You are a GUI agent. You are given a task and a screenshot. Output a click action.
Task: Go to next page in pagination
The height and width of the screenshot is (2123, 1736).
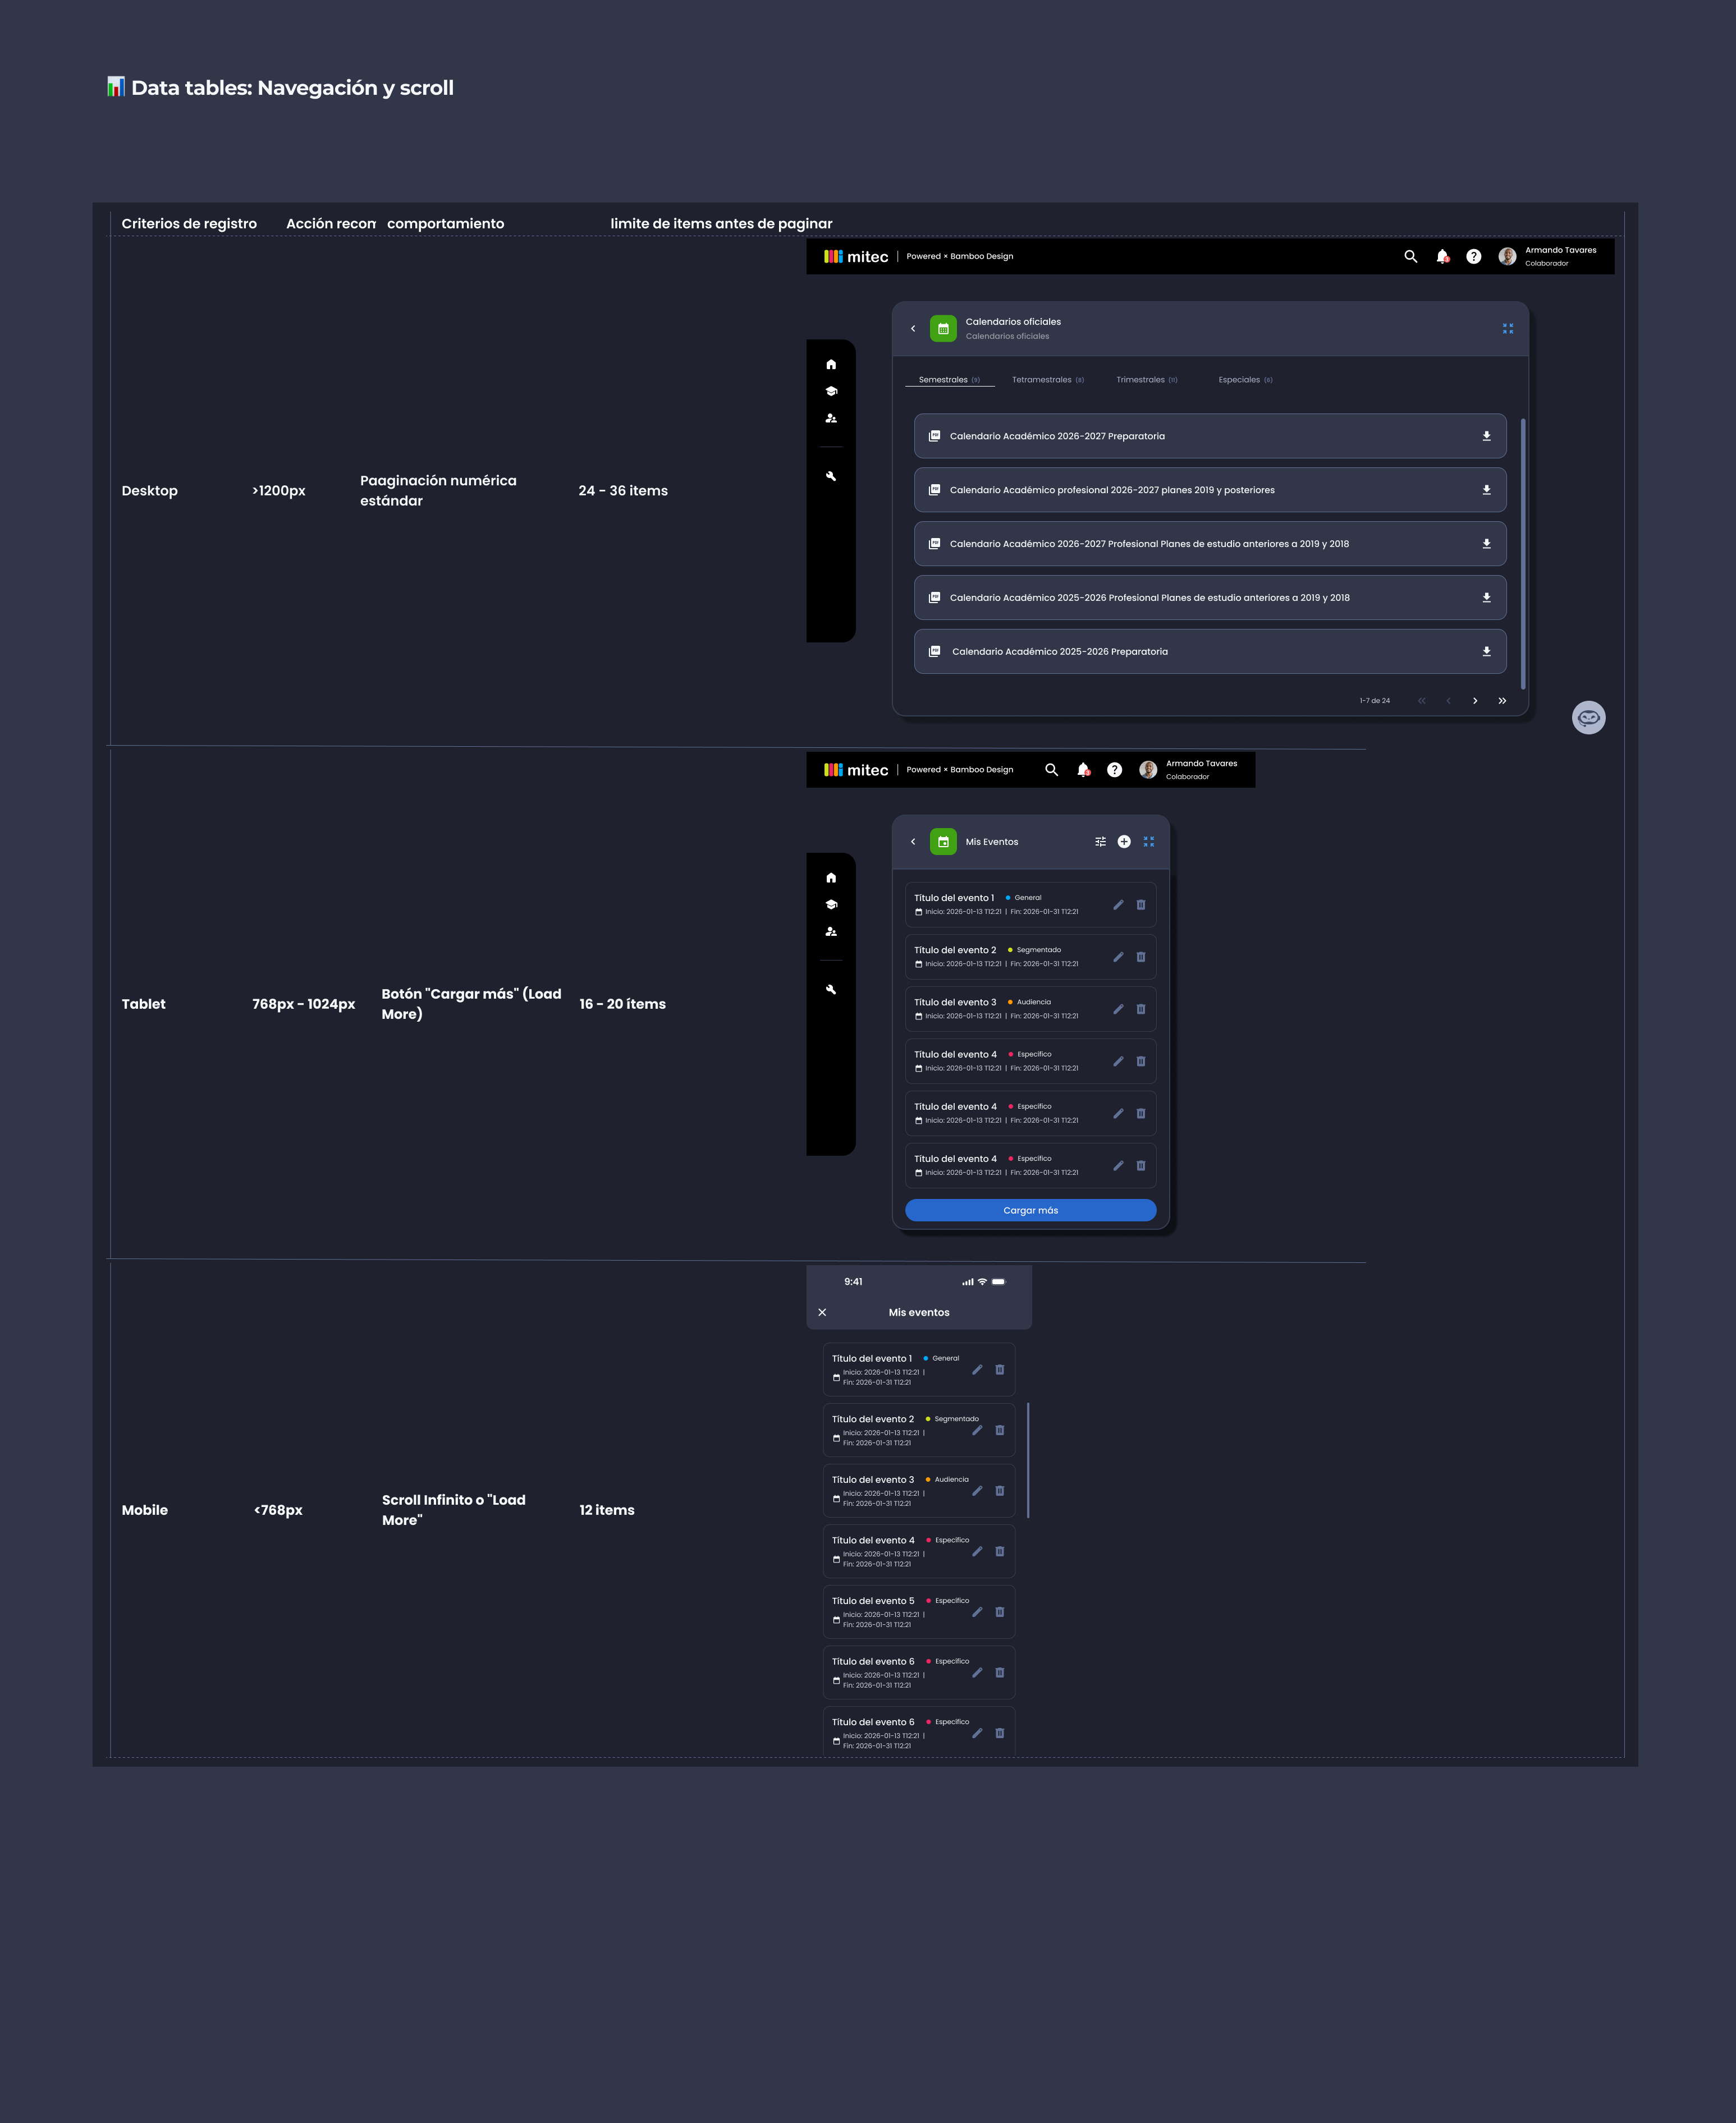coord(1475,701)
